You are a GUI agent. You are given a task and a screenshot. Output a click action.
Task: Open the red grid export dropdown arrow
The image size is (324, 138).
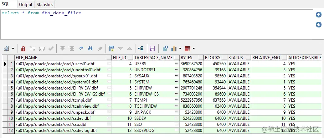(194, 49)
